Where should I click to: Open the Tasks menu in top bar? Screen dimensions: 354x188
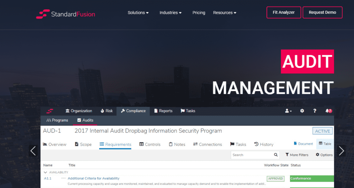pos(188,111)
